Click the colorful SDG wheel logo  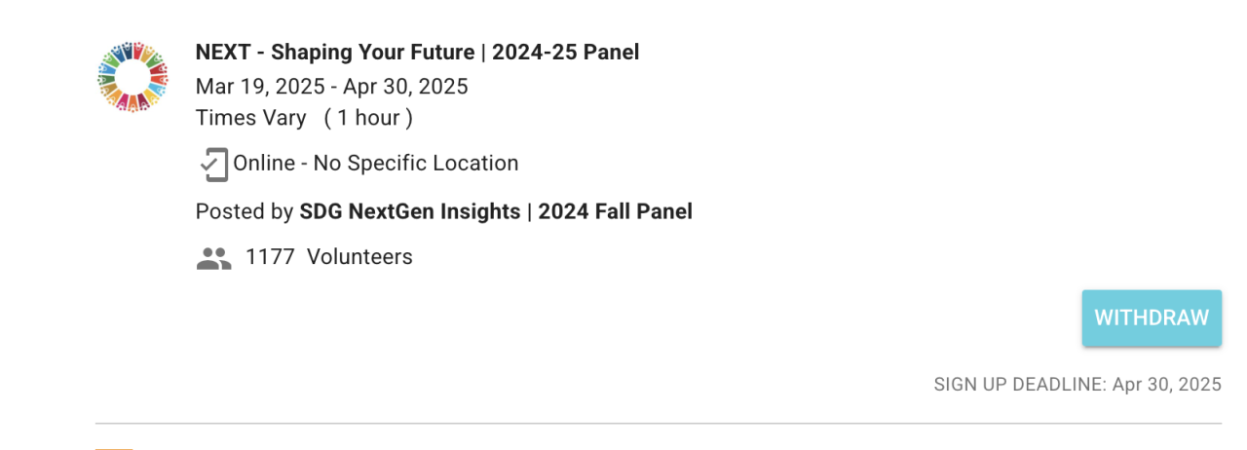[x=133, y=76]
